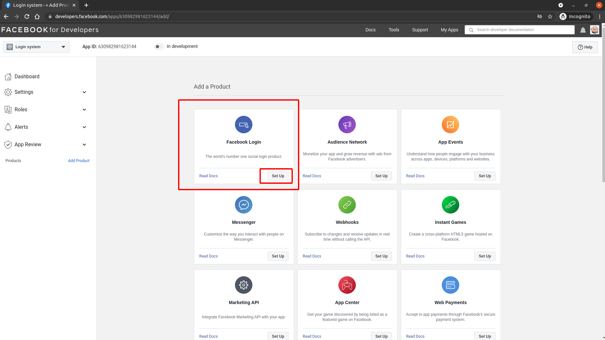Click the Marketing API gear icon
Viewport: 605px width, 340px height.
(x=243, y=285)
